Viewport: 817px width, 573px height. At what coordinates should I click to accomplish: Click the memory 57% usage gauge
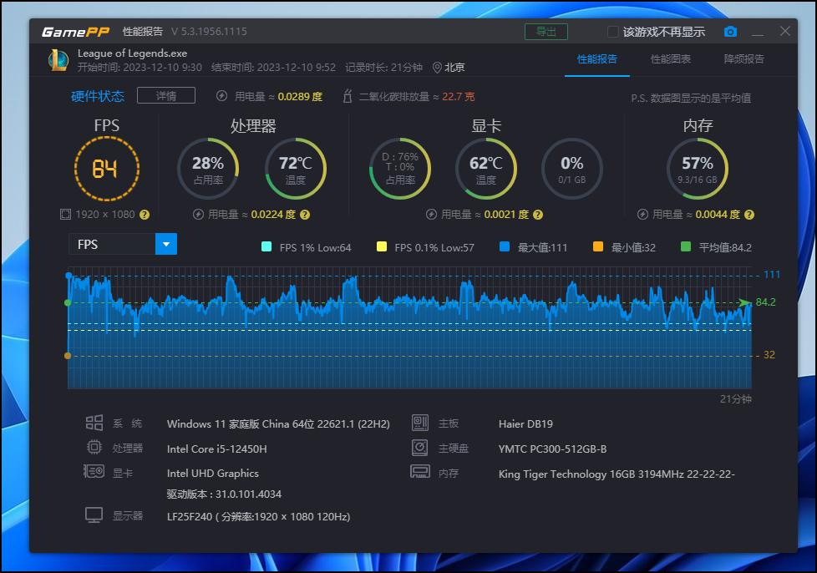coord(698,169)
